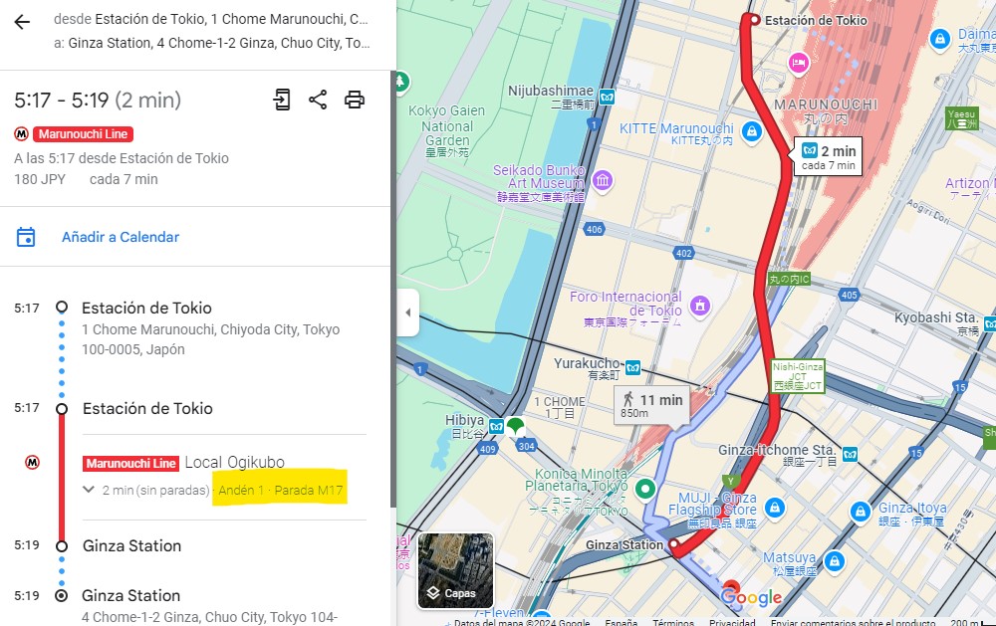Open the Privacidad link
The height and width of the screenshot is (626, 996).
click(x=732, y=621)
